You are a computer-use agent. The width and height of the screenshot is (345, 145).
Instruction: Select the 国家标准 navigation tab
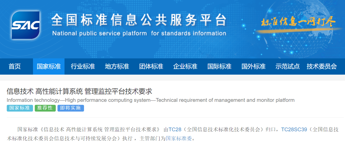(x=49, y=66)
